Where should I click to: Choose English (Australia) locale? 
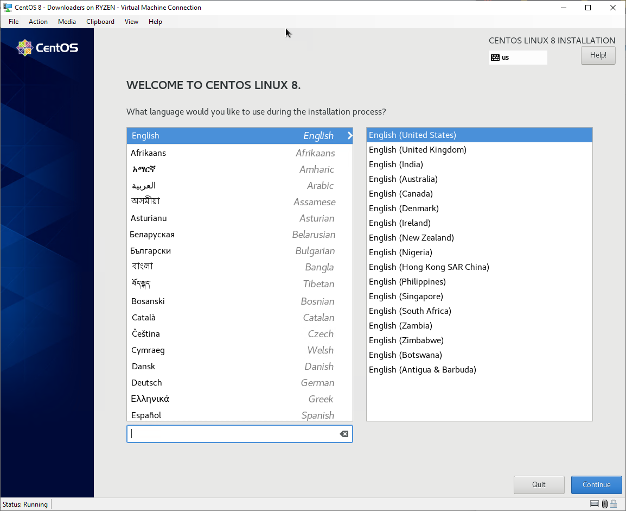tap(479, 179)
